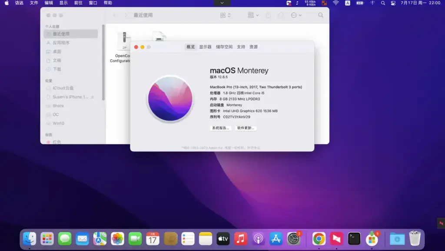
Task: Open the Apple menu
Action: click(7, 3)
